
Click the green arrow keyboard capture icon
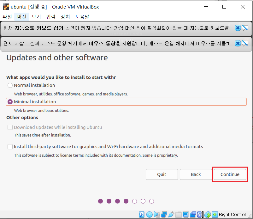click(215, 215)
